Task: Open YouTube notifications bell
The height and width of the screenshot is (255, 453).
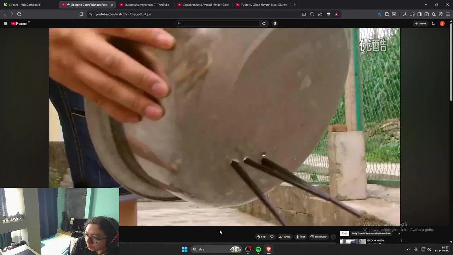Action: coord(433,23)
